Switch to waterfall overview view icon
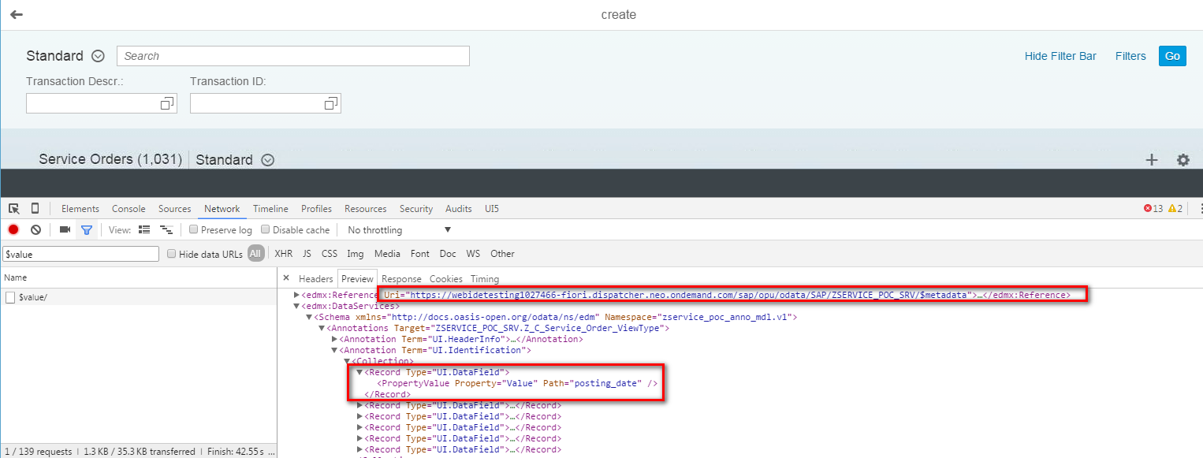1203x458 pixels. (x=166, y=230)
